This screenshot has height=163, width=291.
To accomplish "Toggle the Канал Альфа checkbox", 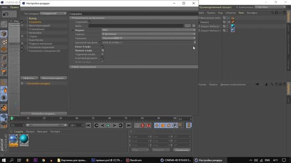I will click(102, 47).
